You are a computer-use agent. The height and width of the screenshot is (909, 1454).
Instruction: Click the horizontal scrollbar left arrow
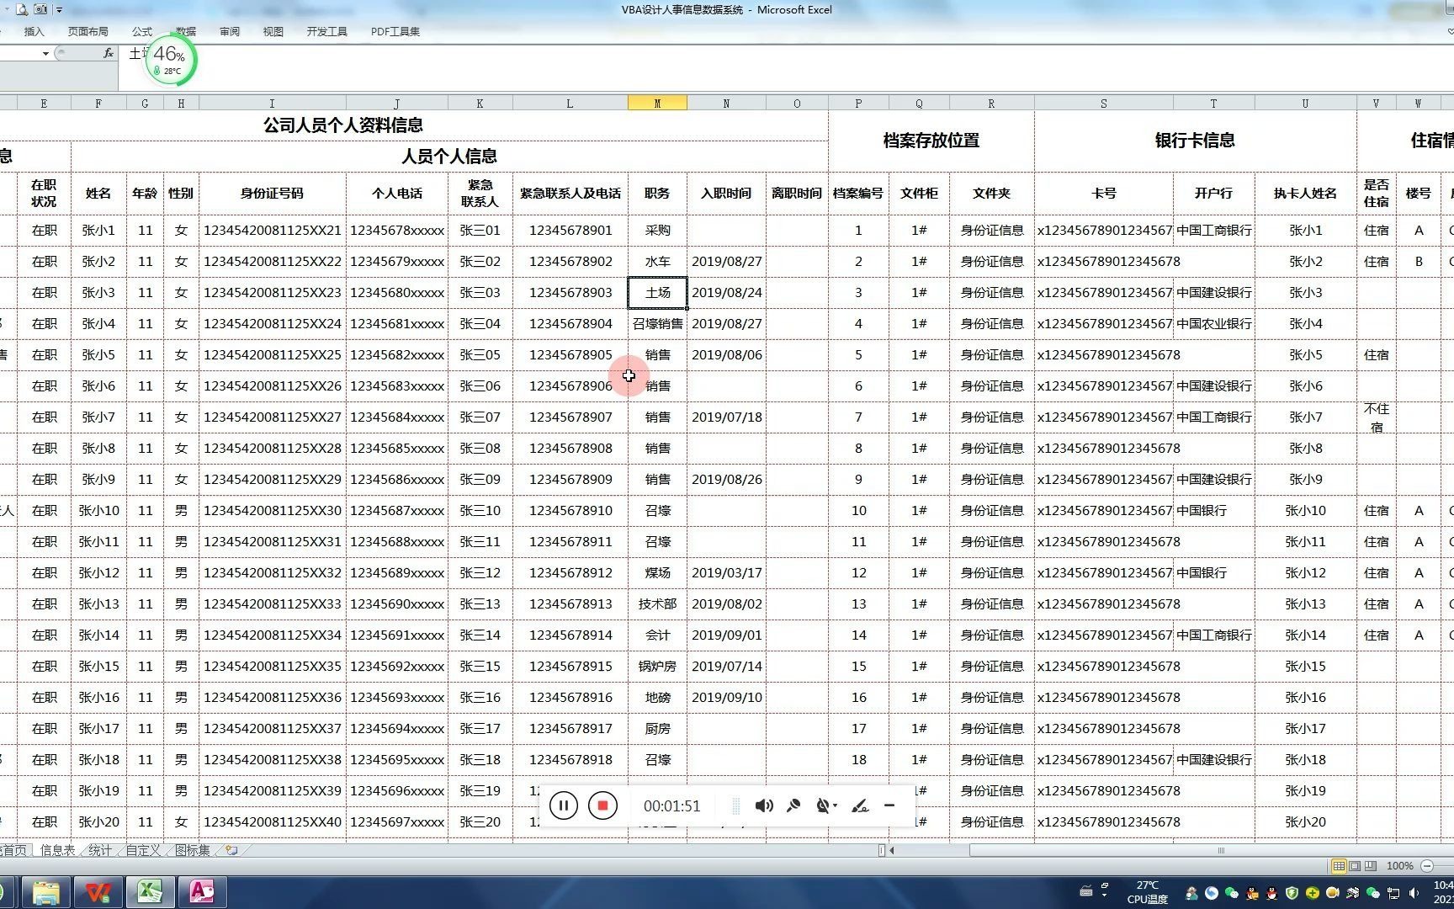(892, 850)
